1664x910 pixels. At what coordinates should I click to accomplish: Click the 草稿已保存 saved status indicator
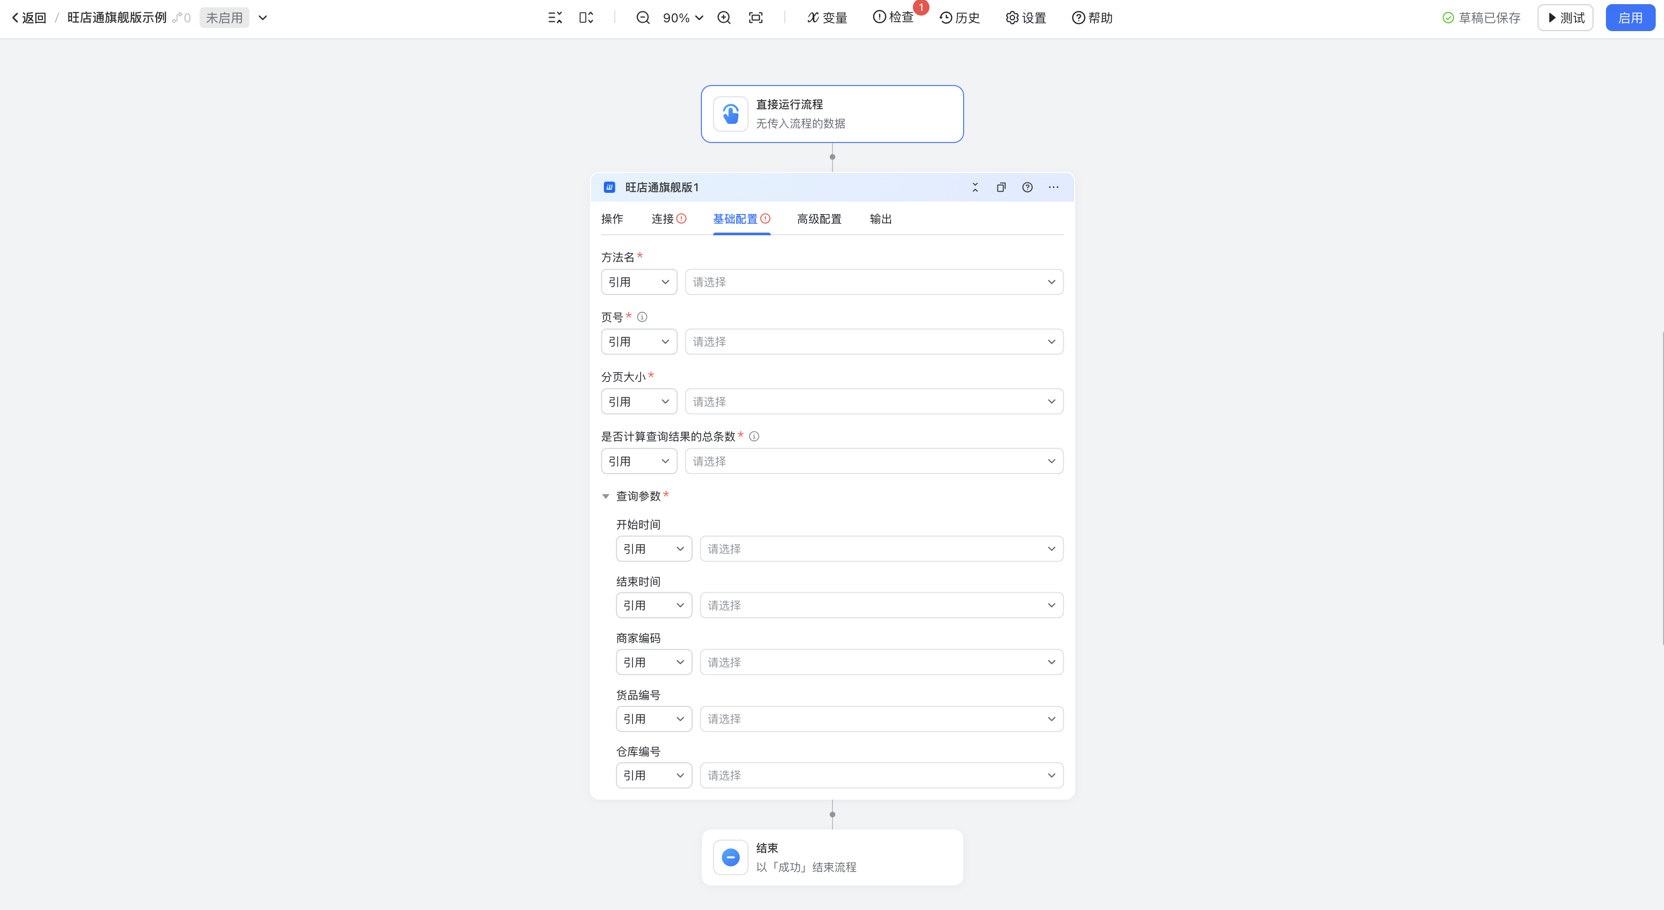click(x=1481, y=18)
